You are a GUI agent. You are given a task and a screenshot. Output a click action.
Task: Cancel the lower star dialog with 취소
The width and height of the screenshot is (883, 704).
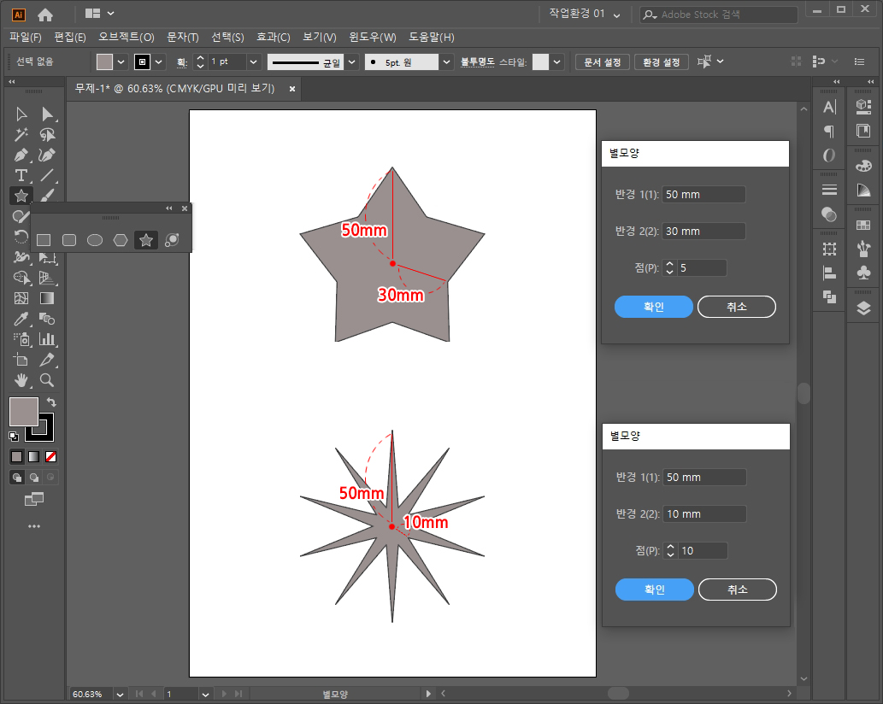pyautogui.click(x=738, y=590)
